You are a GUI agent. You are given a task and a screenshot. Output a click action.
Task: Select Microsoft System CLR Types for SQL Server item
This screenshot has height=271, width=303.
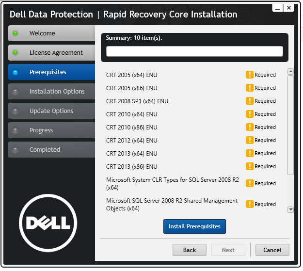pos(173,184)
